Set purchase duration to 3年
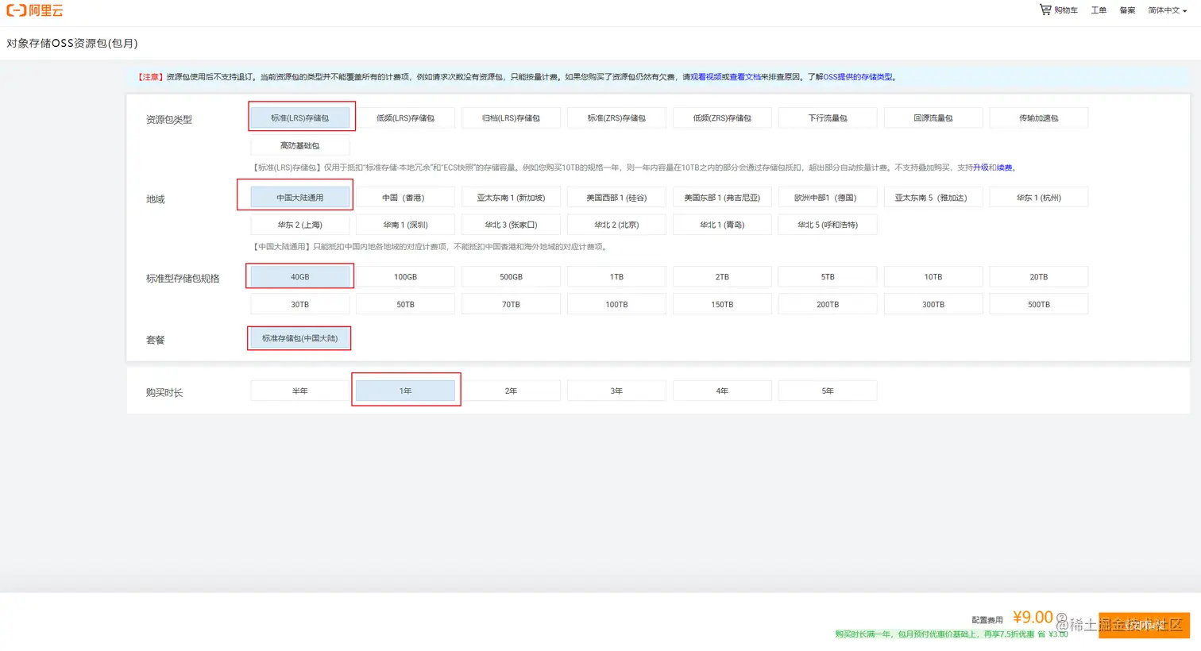1201x651 pixels. point(616,391)
